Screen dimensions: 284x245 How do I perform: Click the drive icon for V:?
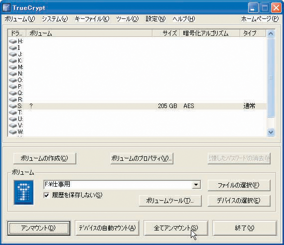pyautogui.click(x=12, y=125)
